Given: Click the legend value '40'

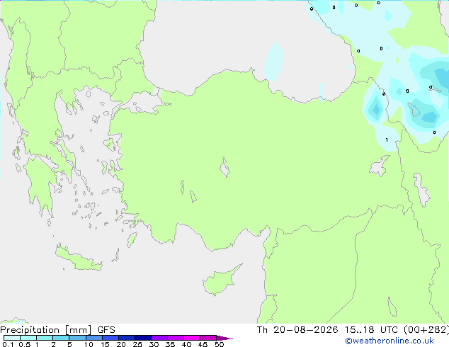Looking at the screenshot, I should click(186, 344).
